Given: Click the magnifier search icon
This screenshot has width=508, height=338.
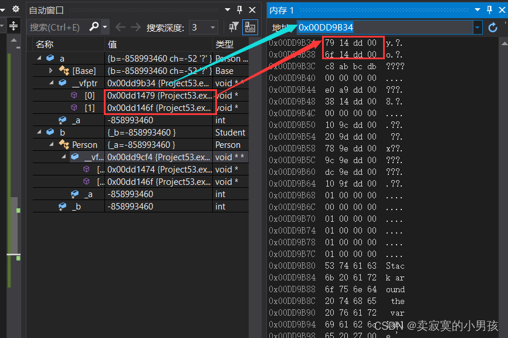Looking at the screenshot, I should click(94, 26).
